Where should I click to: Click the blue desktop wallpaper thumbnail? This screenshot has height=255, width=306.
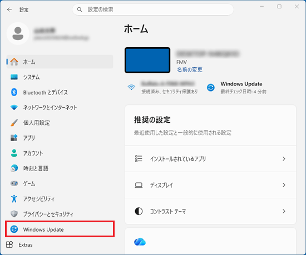[x=147, y=60]
